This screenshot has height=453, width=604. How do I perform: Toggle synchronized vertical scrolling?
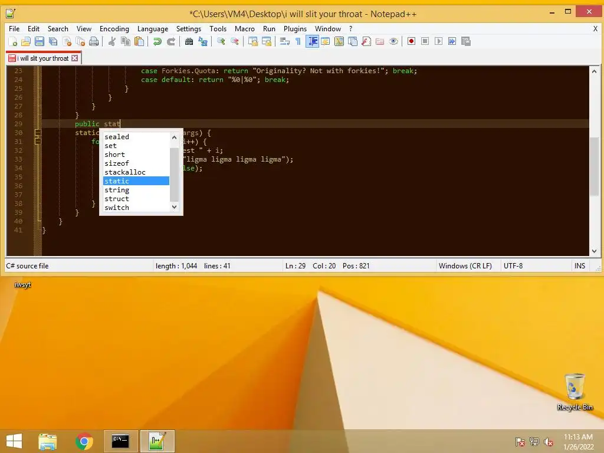(x=252, y=41)
